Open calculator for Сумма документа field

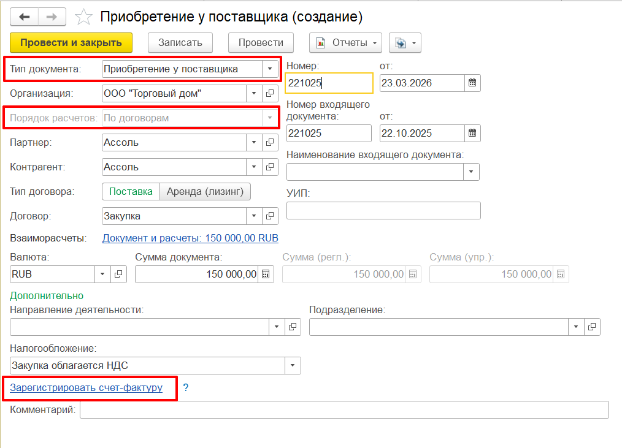[266, 275]
